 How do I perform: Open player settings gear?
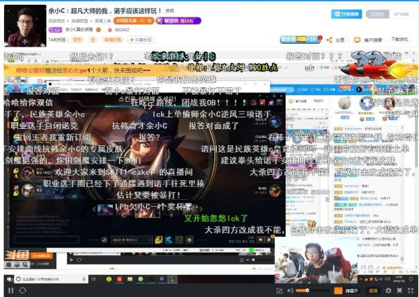pyautogui.click(x=389, y=291)
